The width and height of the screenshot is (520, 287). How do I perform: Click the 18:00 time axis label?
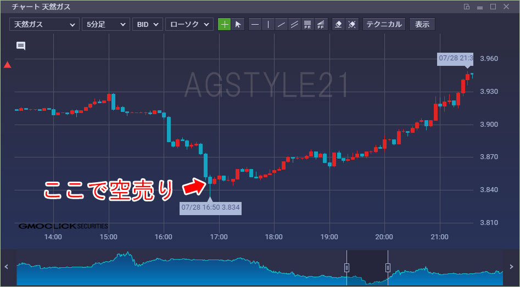tap(274, 237)
